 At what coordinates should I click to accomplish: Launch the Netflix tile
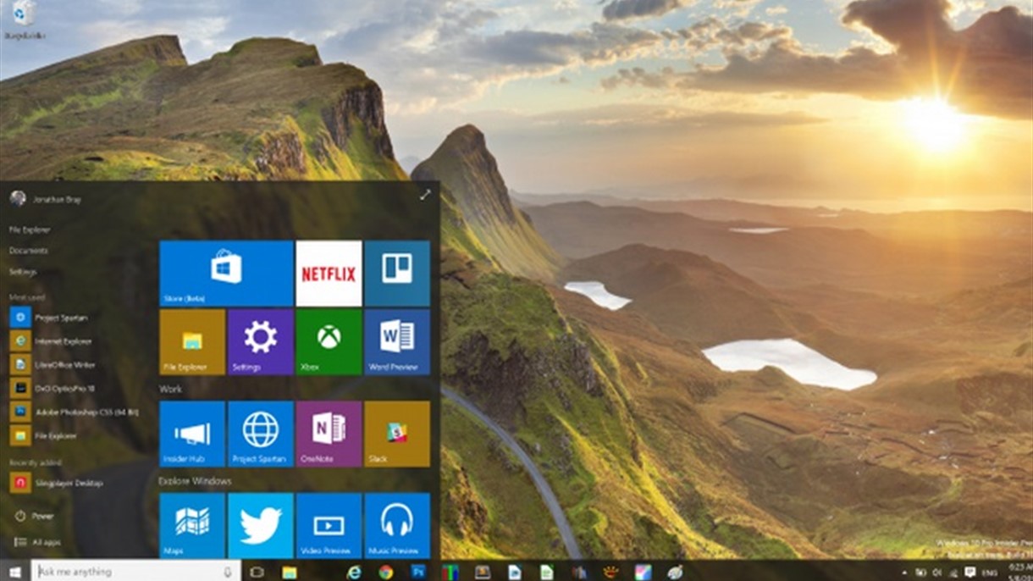pyautogui.click(x=329, y=274)
